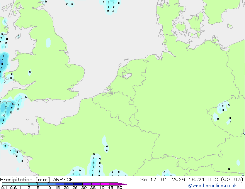Click the 'UTC' label

coord(213,180)
